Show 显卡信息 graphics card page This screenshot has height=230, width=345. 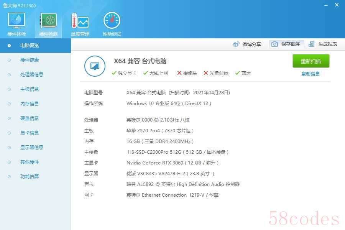(x=30, y=133)
